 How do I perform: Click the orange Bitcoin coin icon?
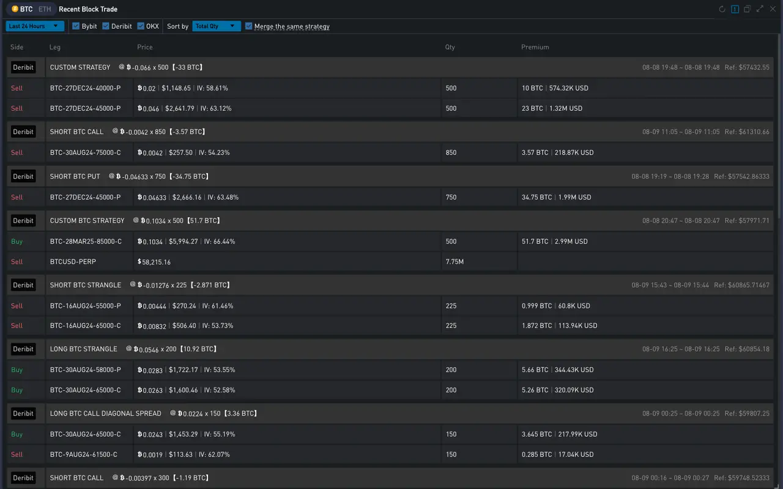(15, 9)
